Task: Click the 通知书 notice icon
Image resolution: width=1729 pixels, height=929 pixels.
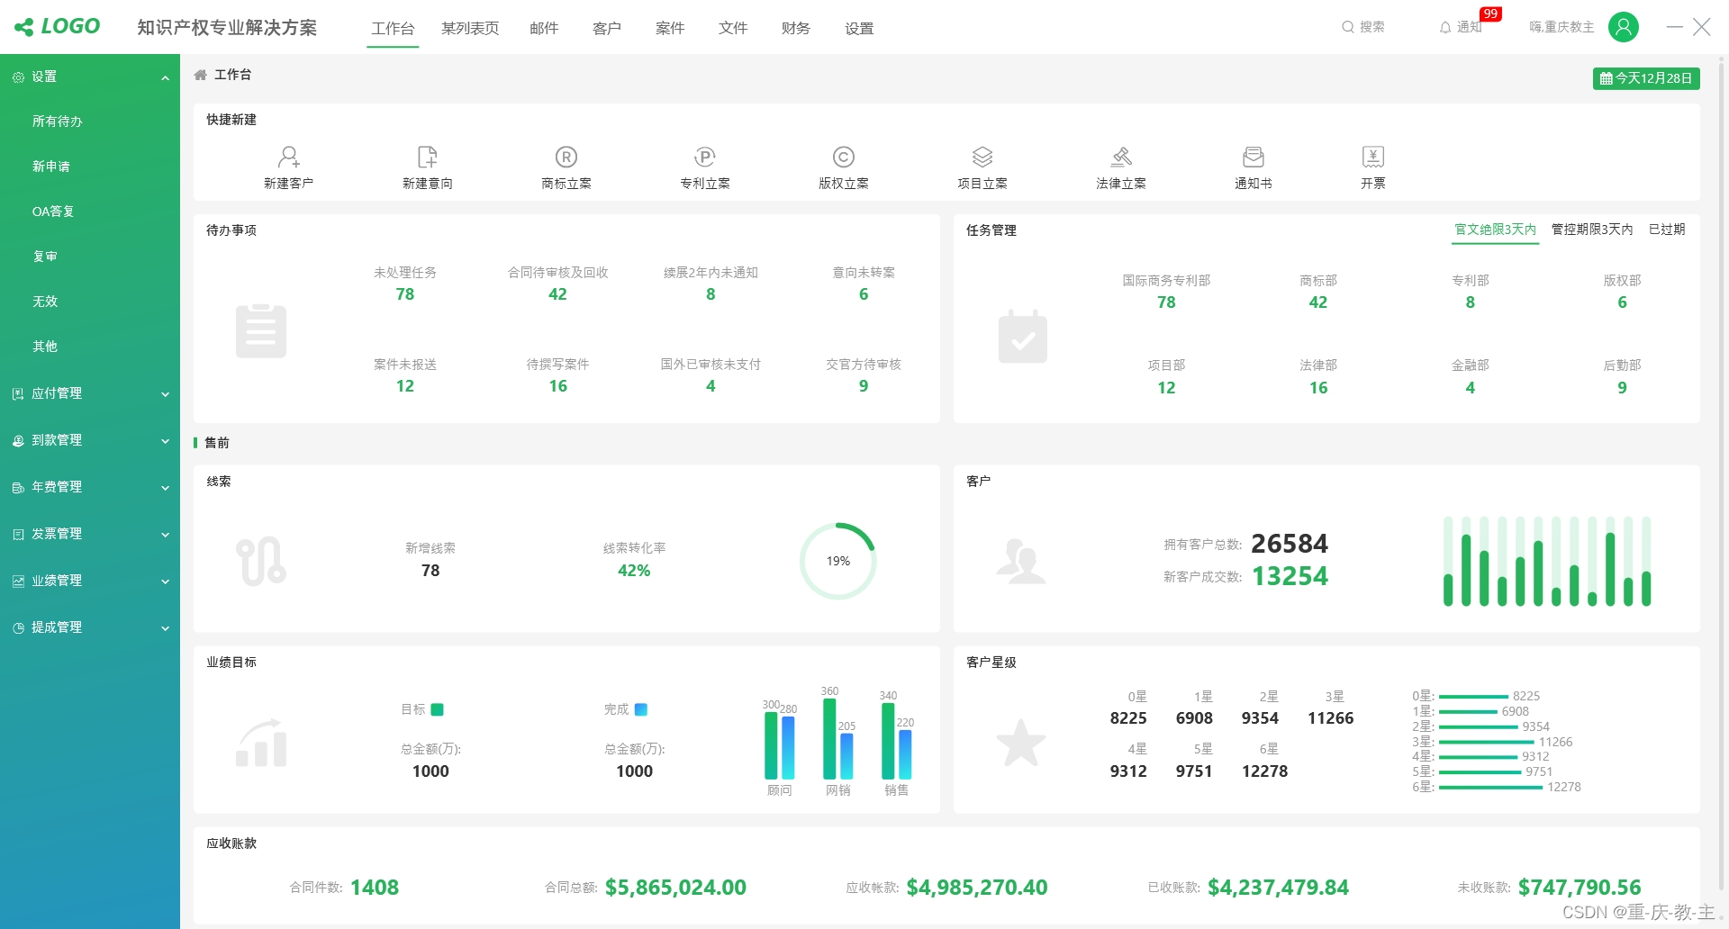Action: [x=1253, y=157]
